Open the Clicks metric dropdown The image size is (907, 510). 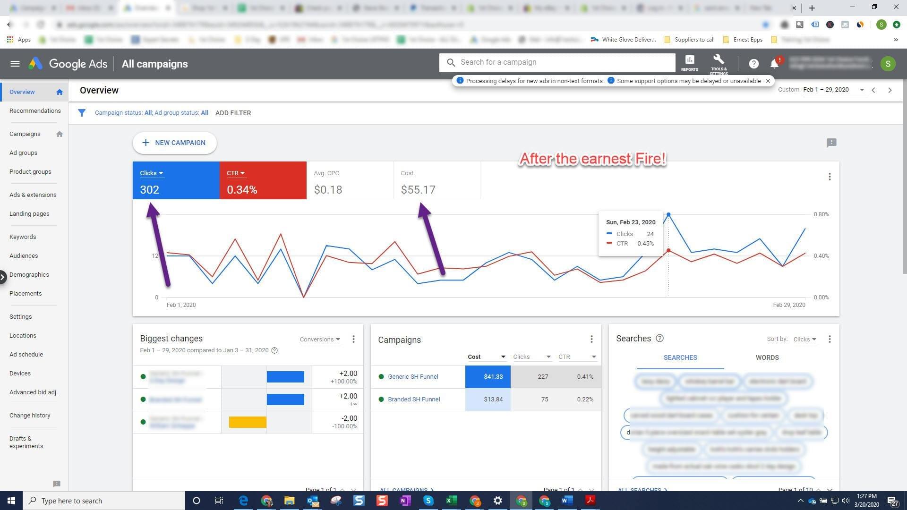pyautogui.click(x=152, y=173)
